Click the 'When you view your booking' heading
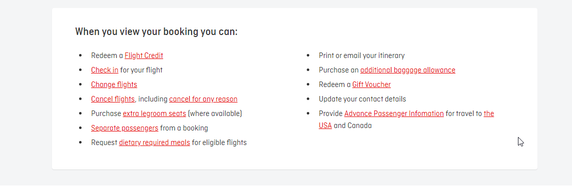 (x=157, y=31)
